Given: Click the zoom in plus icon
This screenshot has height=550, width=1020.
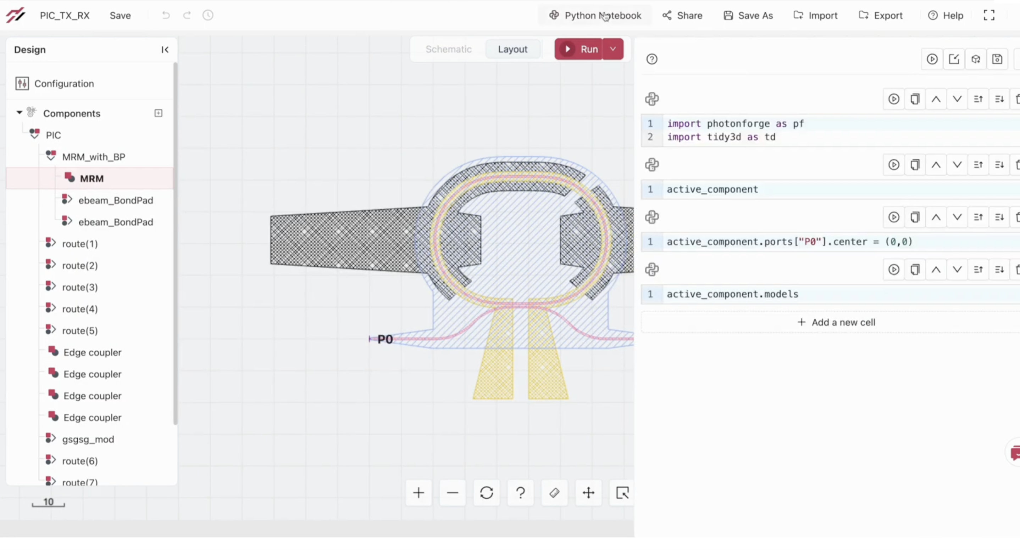Looking at the screenshot, I should (x=418, y=493).
